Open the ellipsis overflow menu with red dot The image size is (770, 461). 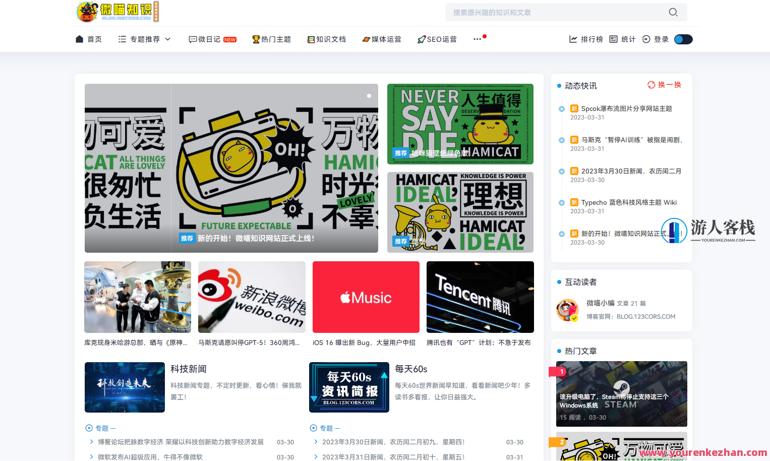point(478,39)
